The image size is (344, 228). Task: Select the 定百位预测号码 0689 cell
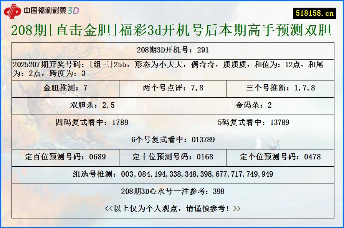click(x=64, y=157)
